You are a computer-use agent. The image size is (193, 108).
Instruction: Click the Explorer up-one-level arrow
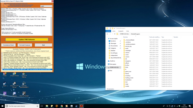coord(115,34)
